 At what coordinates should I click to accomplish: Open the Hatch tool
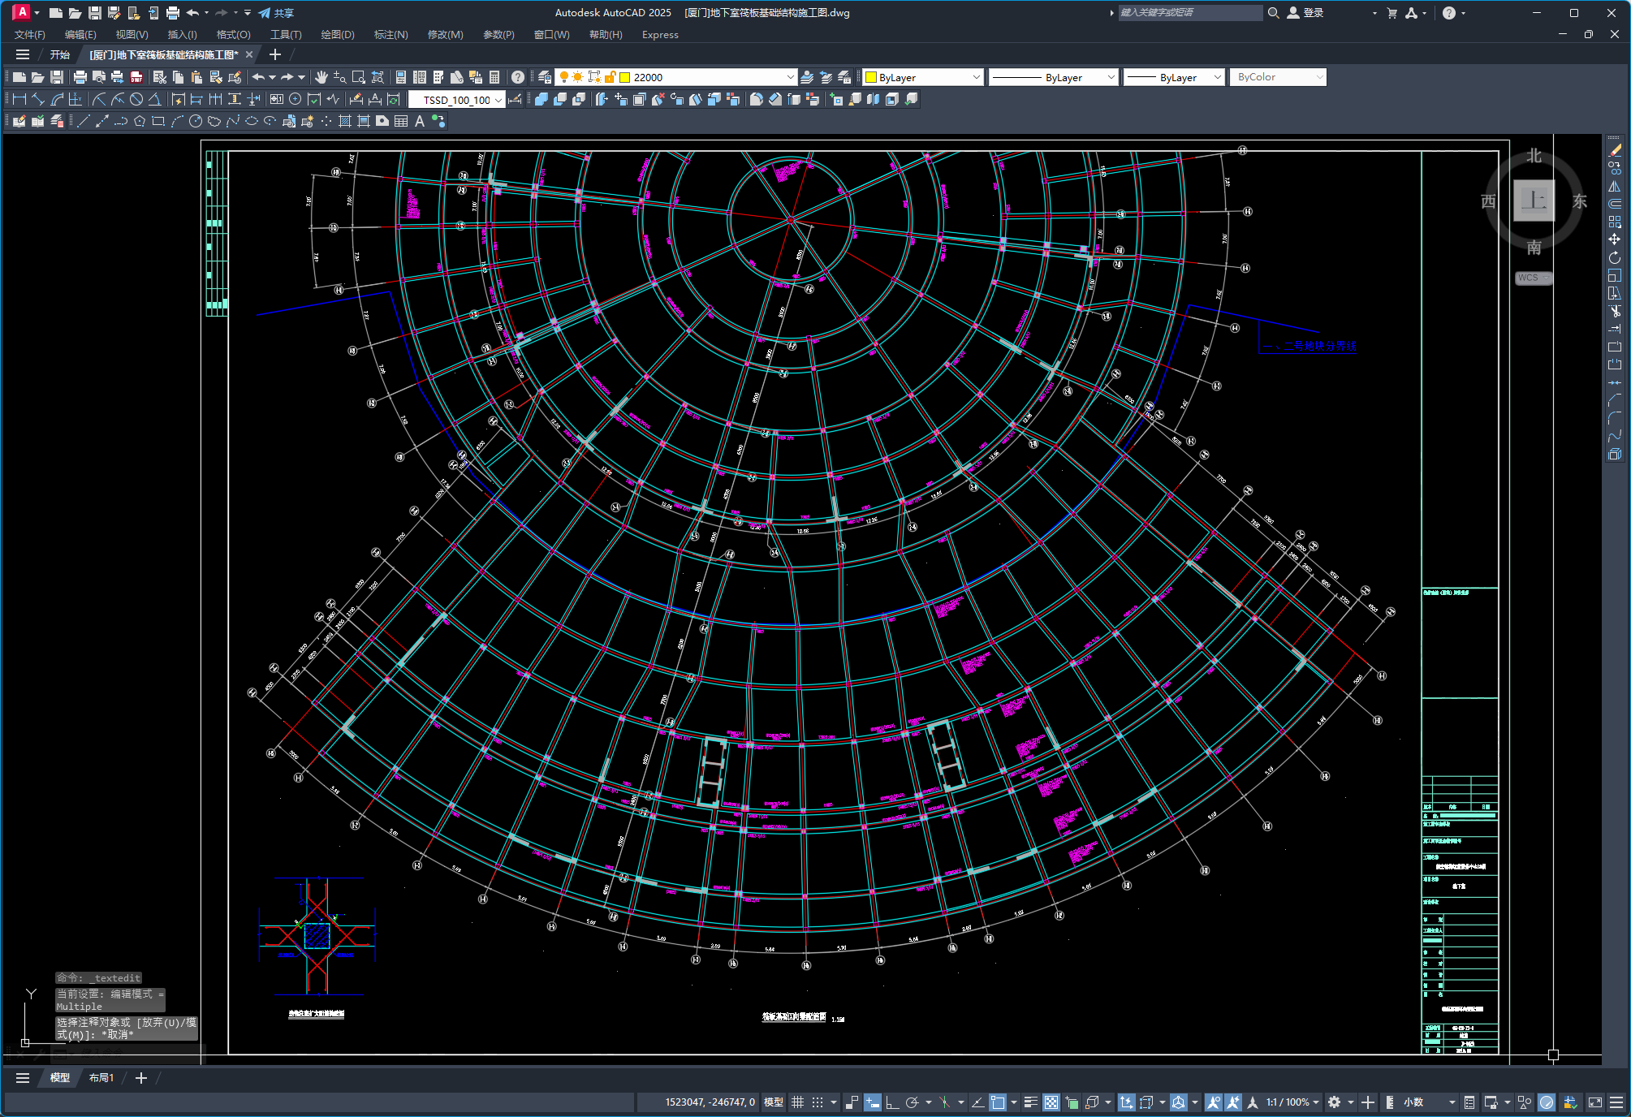[x=345, y=122]
